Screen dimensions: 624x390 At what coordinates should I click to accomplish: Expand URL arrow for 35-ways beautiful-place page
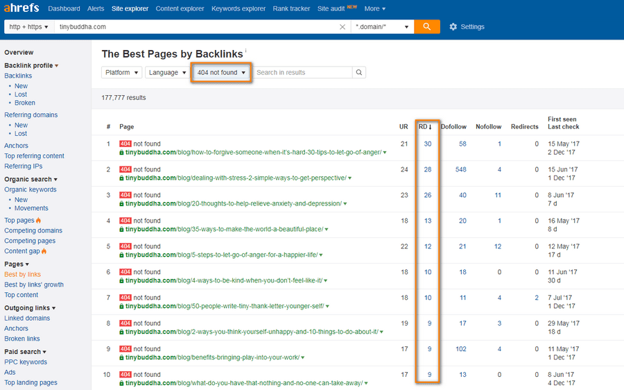[x=327, y=230]
